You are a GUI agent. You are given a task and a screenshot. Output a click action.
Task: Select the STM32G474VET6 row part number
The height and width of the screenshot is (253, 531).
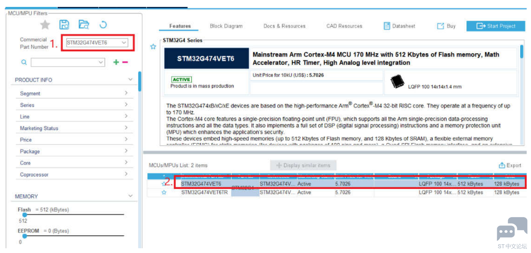[201, 184]
